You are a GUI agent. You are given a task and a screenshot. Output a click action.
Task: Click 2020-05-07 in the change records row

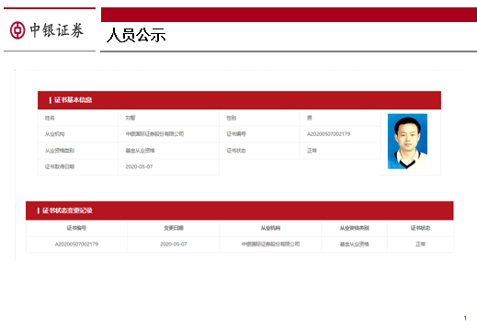pos(174,245)
